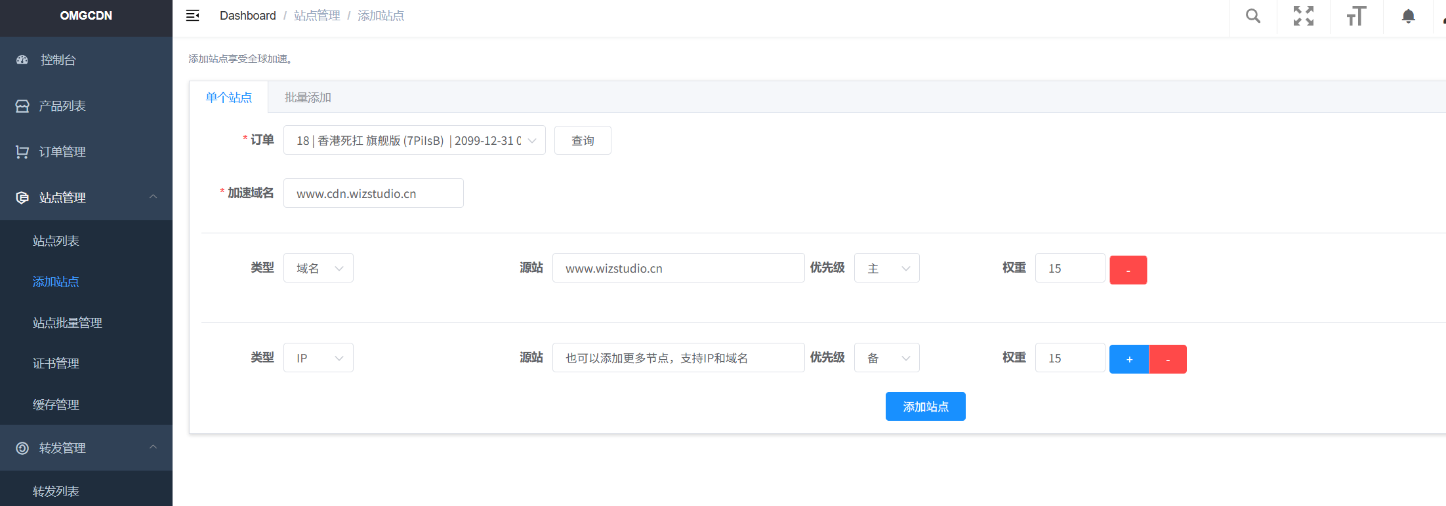The height and width of the screenshot is (506, 1446).
Task: Click the blue 添加站点 submit button
Action: (x=925, y=406)
